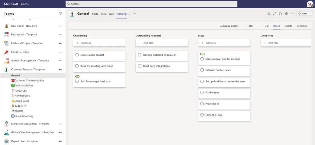The height and width of the screenshot is (145, 315).
Task: Open 'Set up deadline to resolve the issue' card
Action: (224, 82)
